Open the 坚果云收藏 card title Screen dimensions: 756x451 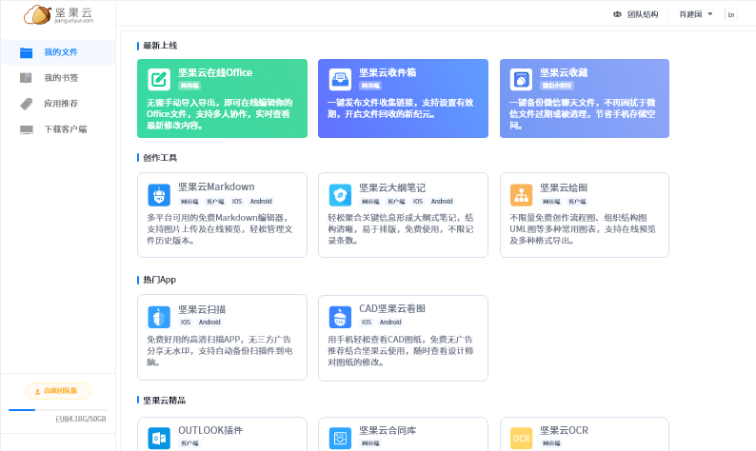(564, 72)
